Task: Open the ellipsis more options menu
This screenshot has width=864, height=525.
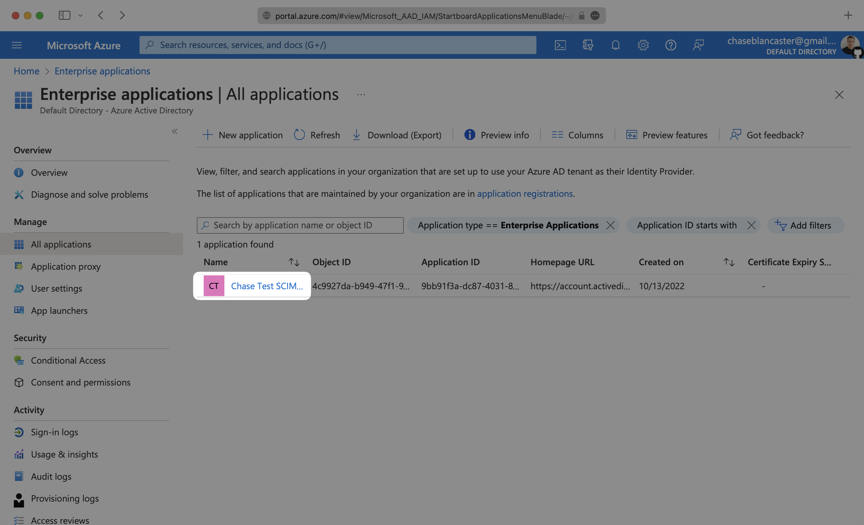Action: [x=361, y=95]
